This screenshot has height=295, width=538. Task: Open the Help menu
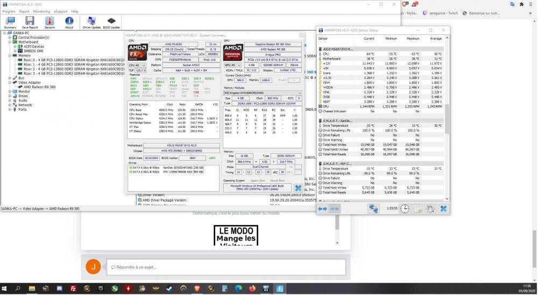point(75,11)
